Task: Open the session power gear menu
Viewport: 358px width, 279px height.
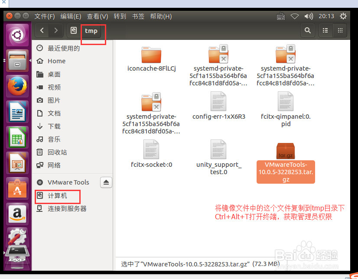Action: click(343, 16)
